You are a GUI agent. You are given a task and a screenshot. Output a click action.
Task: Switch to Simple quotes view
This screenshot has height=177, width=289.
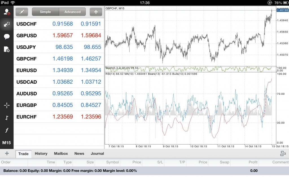pyautogui.click(x=45, y=12)
